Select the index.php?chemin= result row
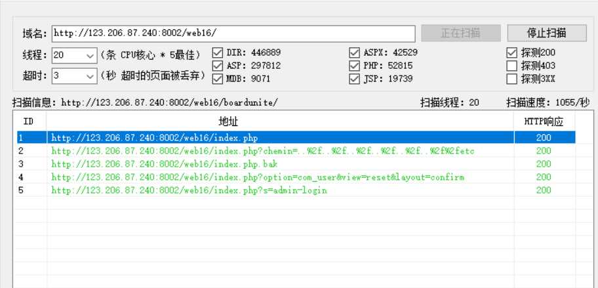 (x=296, y=151)
